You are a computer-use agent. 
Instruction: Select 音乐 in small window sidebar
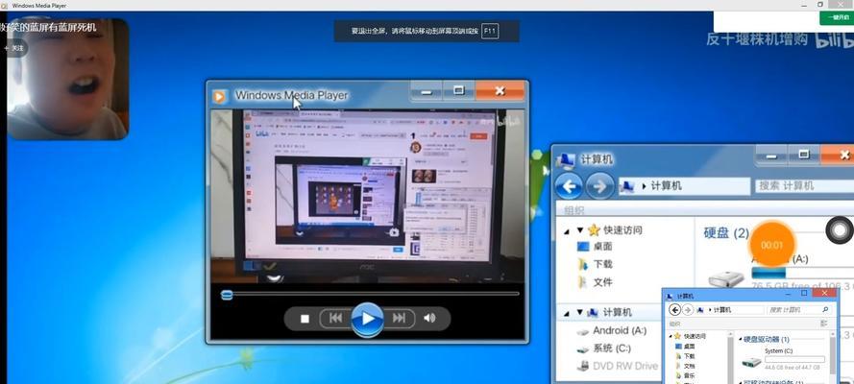point(686,375)
